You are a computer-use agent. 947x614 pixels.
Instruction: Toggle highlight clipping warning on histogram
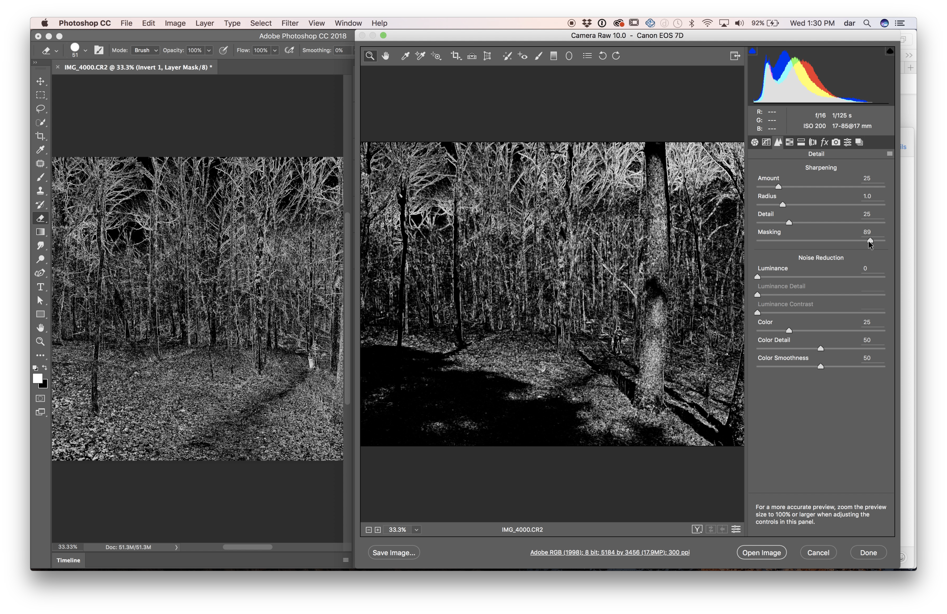[x=890, y=51]
